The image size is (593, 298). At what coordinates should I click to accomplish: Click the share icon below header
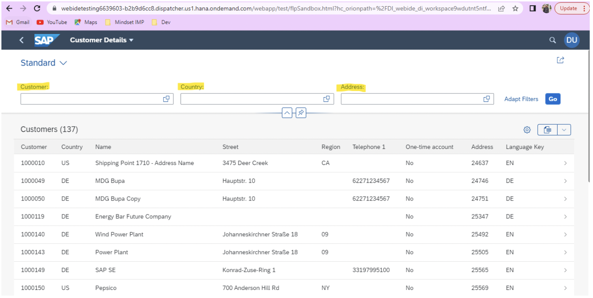(x=560, y=60)
